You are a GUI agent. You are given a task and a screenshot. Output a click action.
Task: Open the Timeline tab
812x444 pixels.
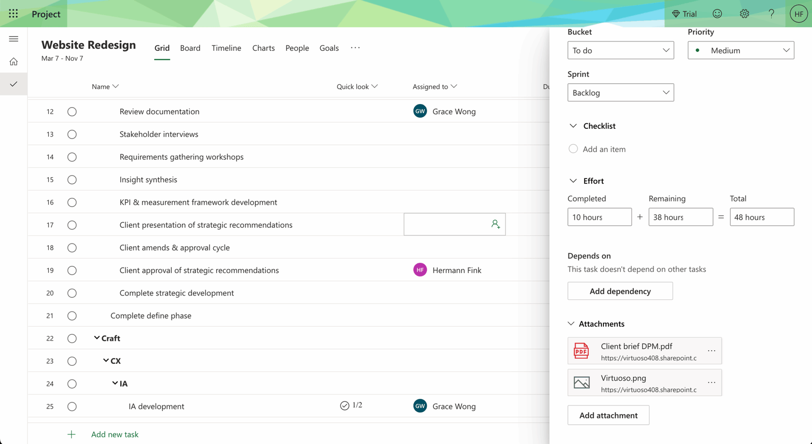click(226, 48)
